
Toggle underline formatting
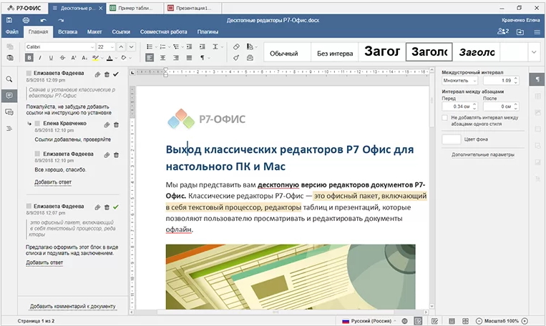click(x=52, y=58)
